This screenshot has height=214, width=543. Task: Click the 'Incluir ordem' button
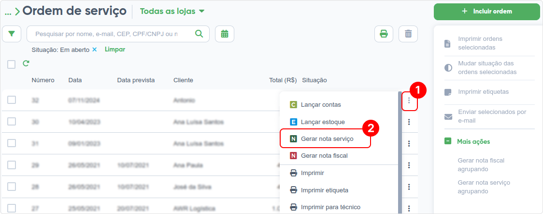[x=486, y=12]
